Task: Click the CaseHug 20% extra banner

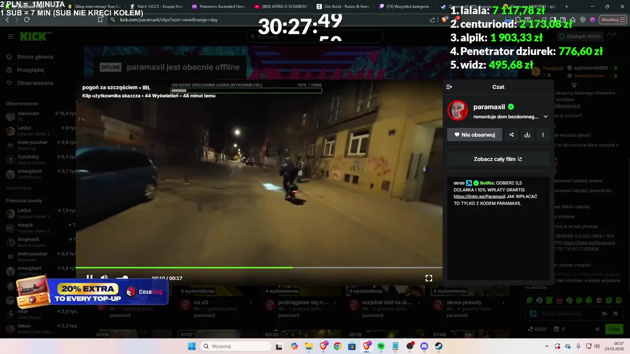Action: click(x=93, y=292)
